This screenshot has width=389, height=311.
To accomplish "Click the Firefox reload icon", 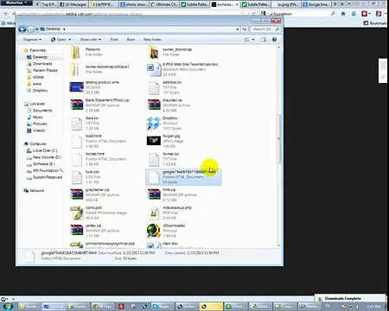I will [x=253, y=14].
